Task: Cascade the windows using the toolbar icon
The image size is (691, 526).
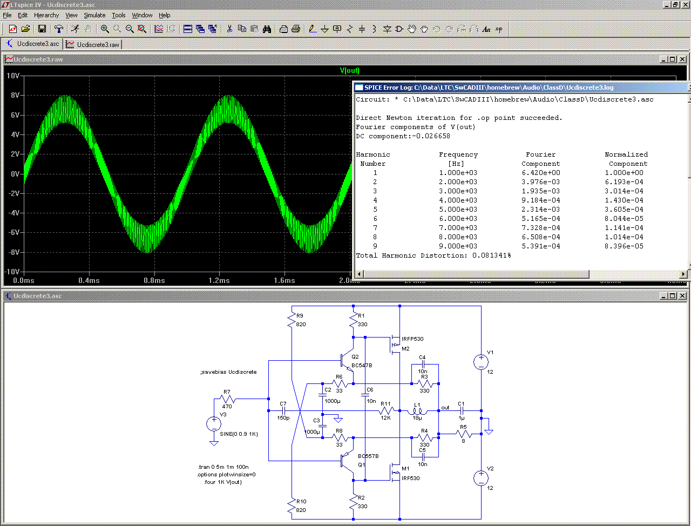Action: [200, 29]
